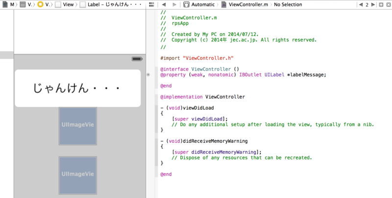
Task: Click the [super didReceiveMemoryWarning]; statement
Action: pyautogui.click(x=217, y=152)
